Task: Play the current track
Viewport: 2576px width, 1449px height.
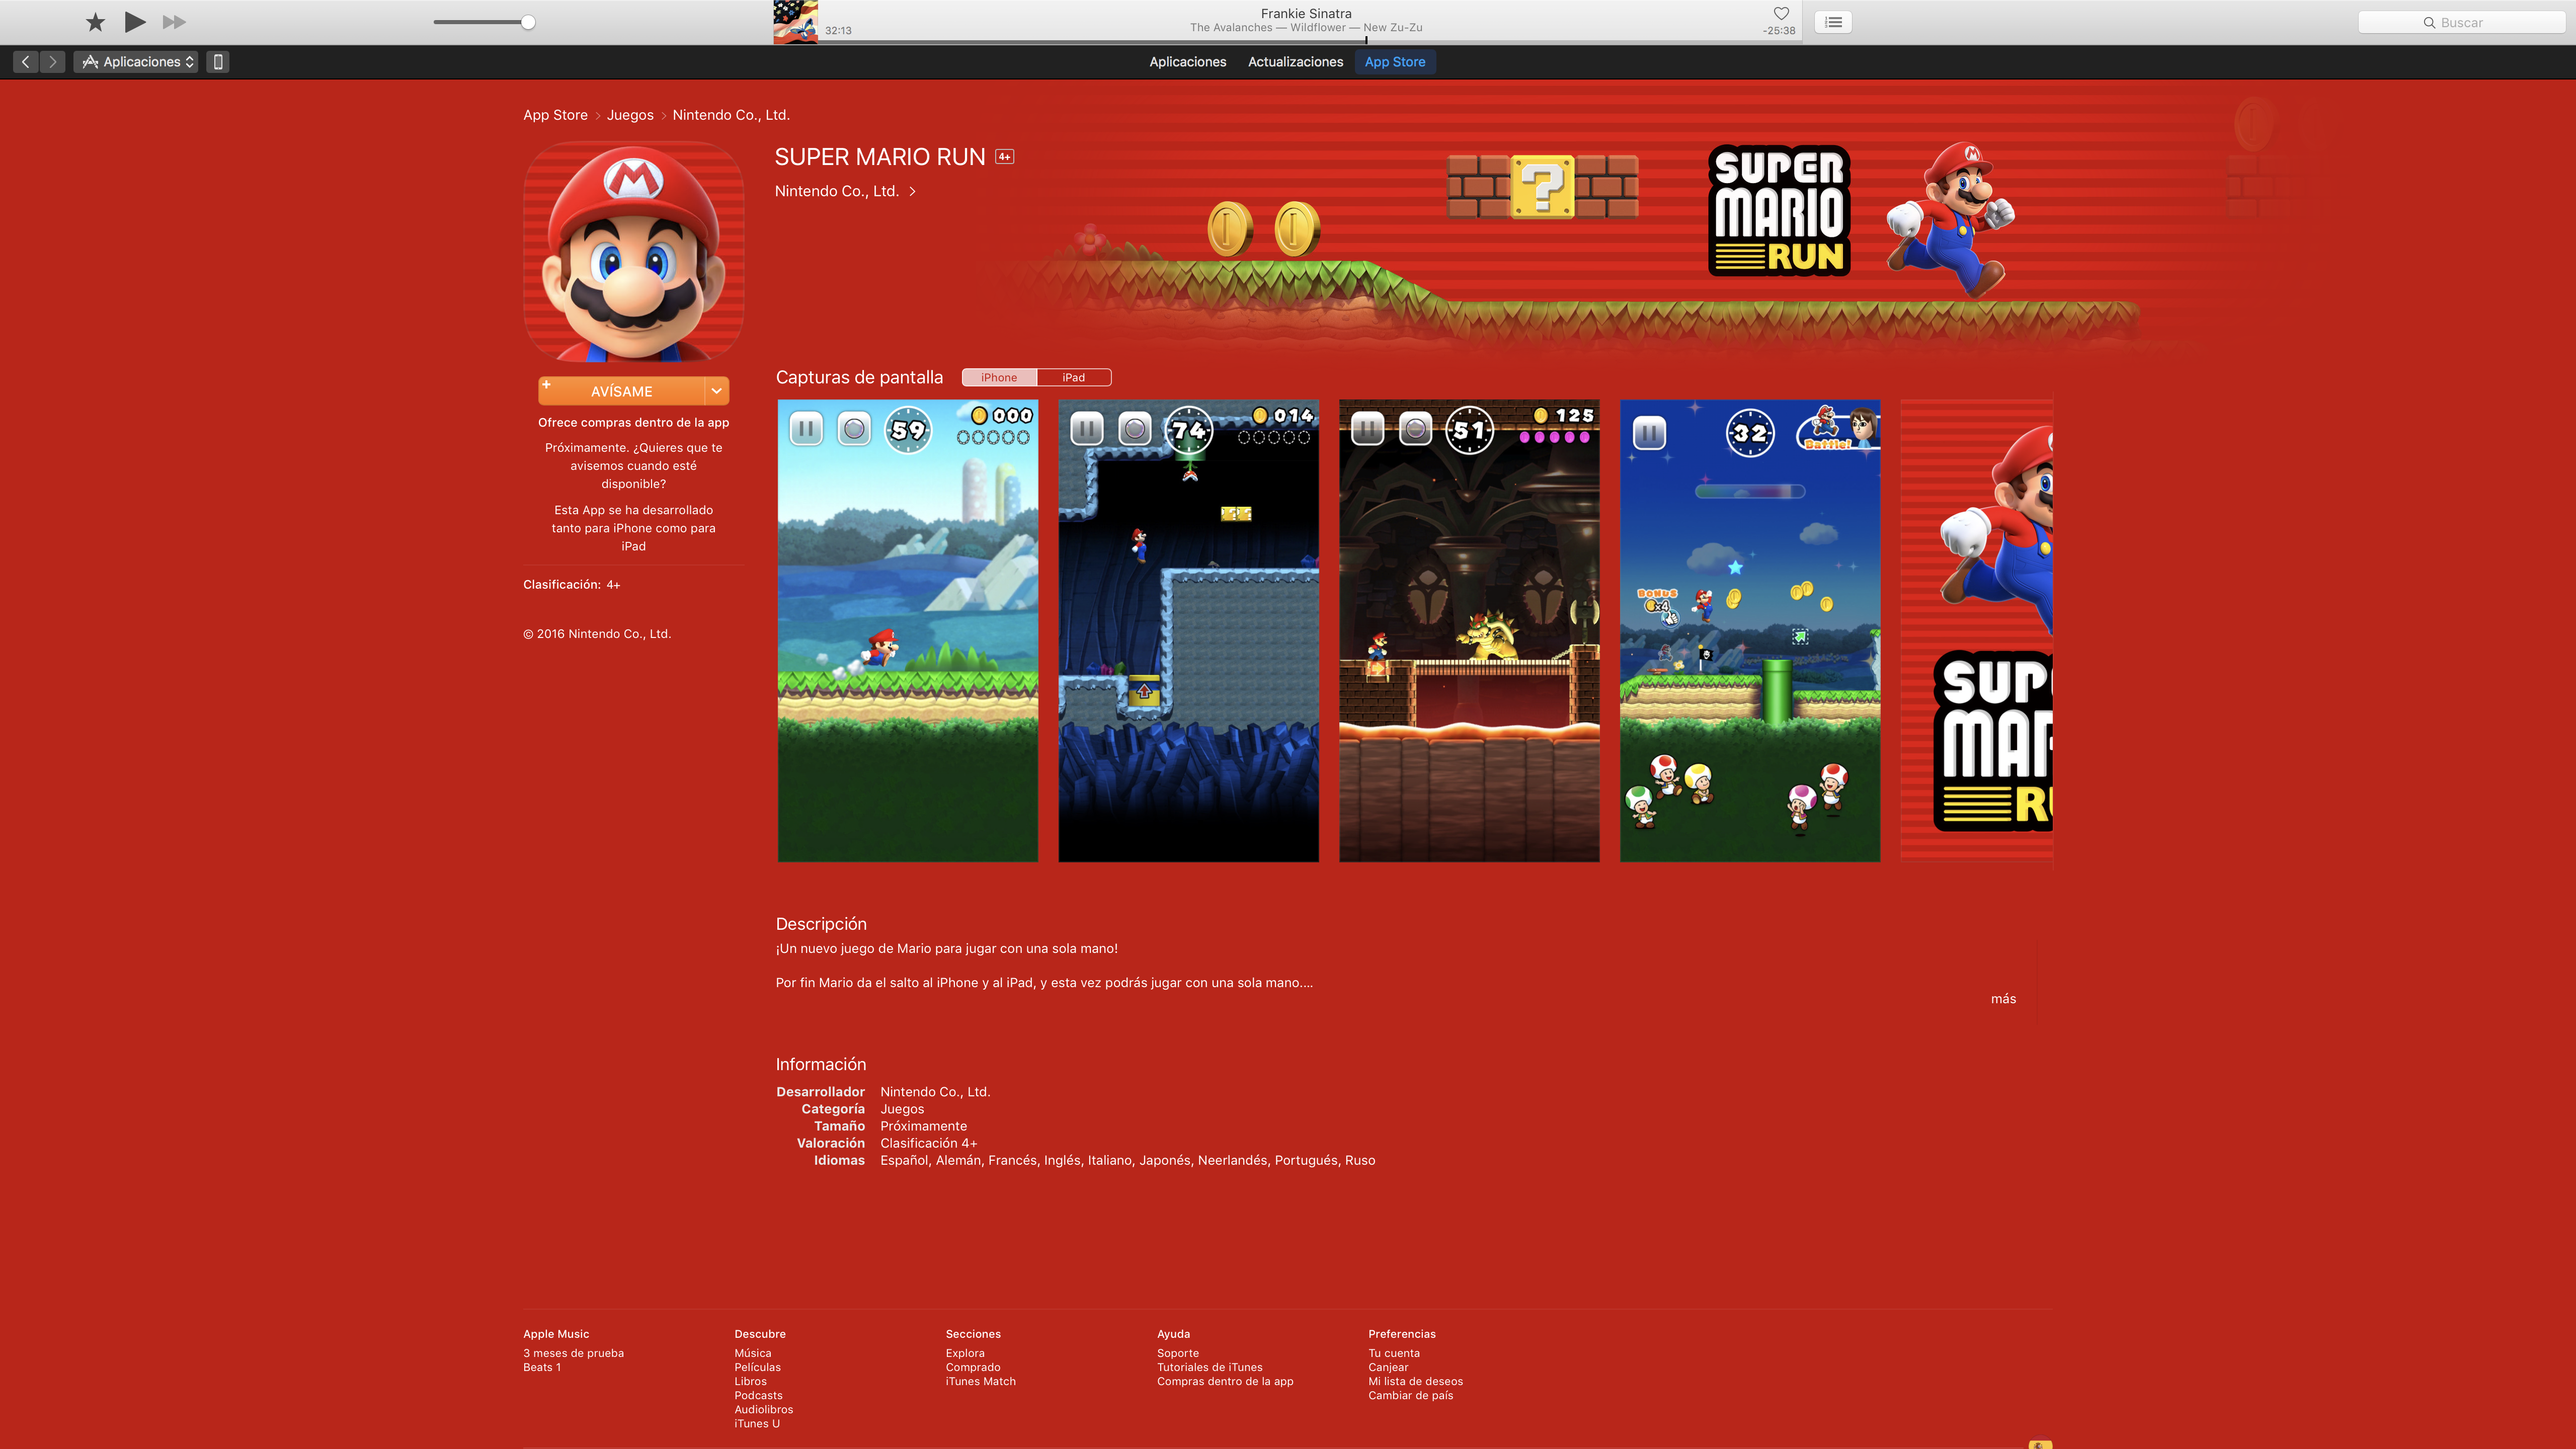Action: (135, 22)
